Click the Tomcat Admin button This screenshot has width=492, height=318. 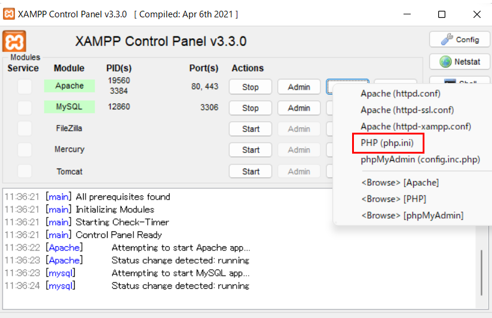(x=299, y=172)
